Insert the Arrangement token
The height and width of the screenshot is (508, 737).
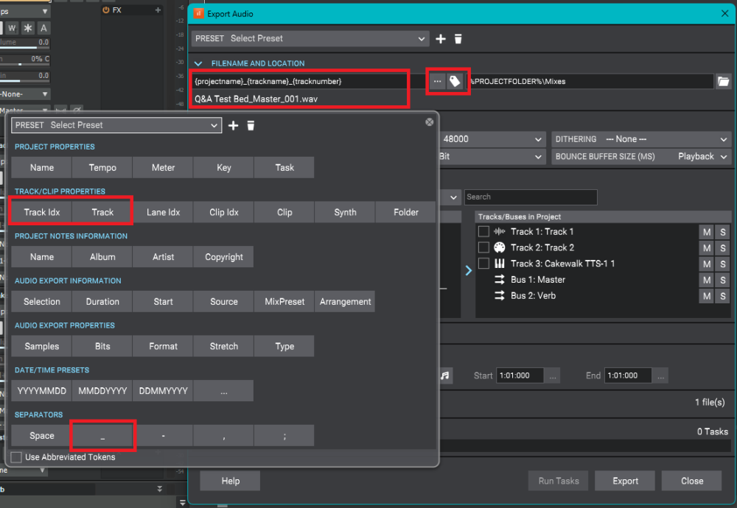coord(345,301)
